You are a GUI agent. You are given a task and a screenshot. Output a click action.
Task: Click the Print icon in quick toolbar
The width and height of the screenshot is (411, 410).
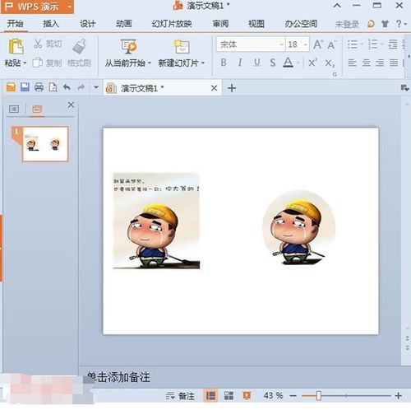(39, 87)
